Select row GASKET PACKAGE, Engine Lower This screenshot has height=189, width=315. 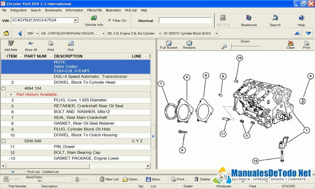pyautogui.click(x=76, y=158)
